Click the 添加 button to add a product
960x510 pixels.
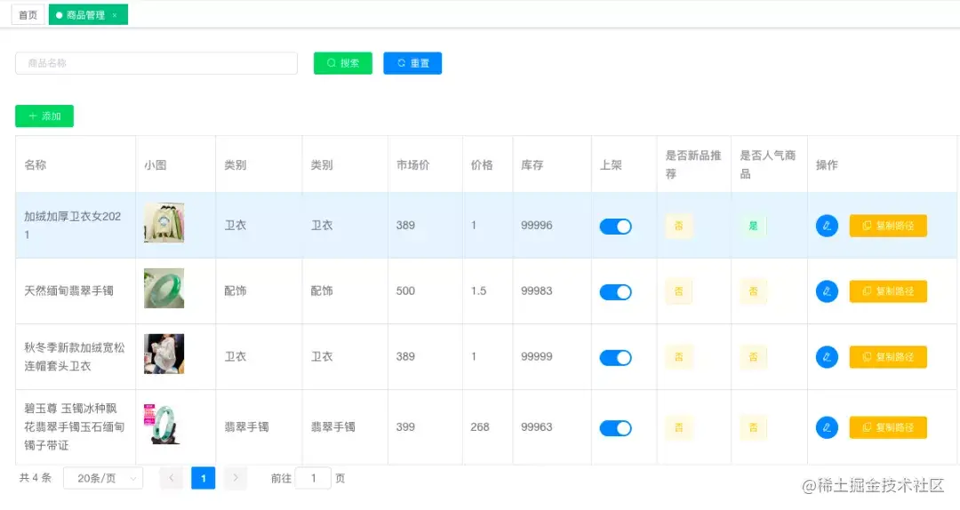click(x=44, y=116)
